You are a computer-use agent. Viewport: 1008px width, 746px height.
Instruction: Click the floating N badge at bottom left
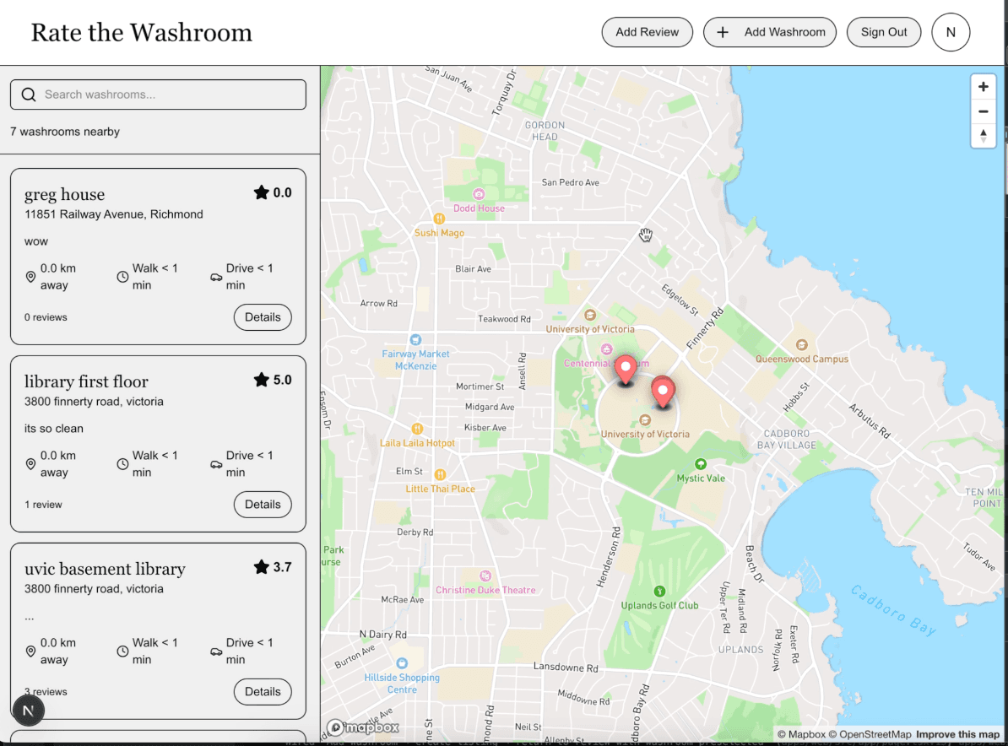click(28, 711)
